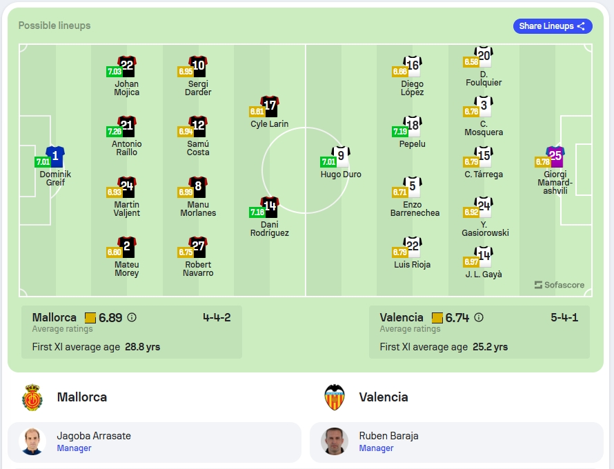Click Mallorca's yellow average rating swatch
This screenshot has height=469, width=614.
pyautogui.click(x=90, y=317)
